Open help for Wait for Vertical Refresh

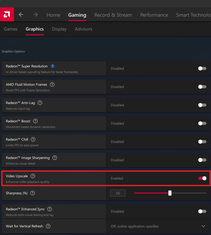point(48,226)
